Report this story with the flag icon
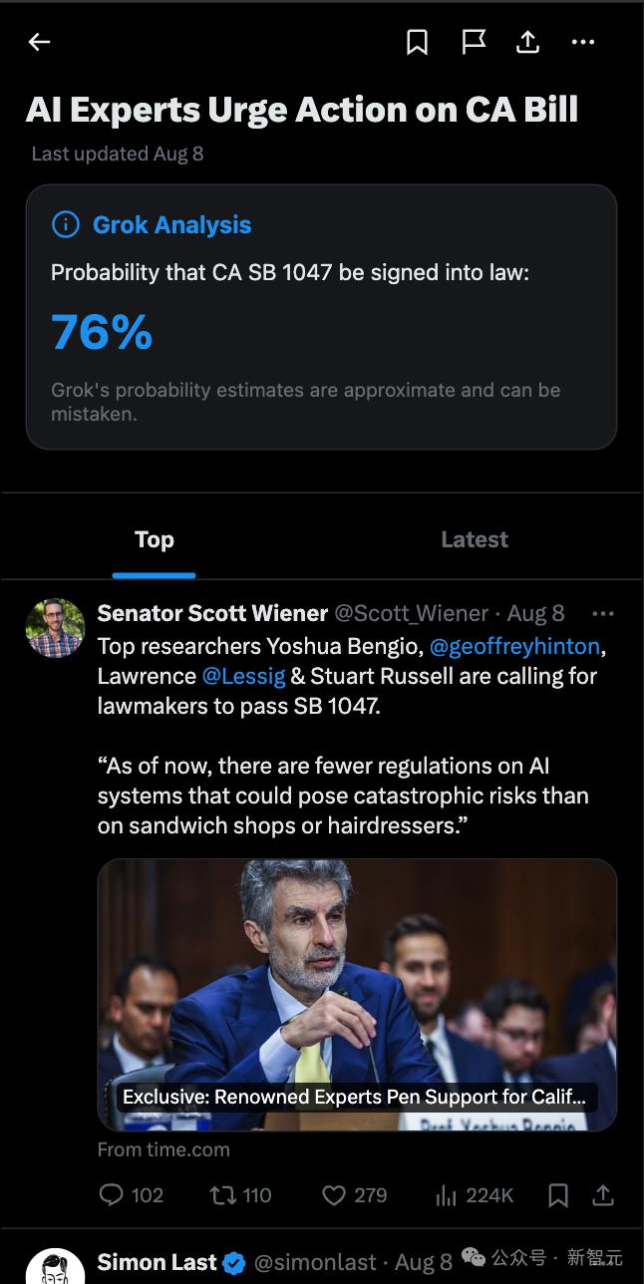Image resolution: width=644 pixels, height=1284 pixels. 474,42
